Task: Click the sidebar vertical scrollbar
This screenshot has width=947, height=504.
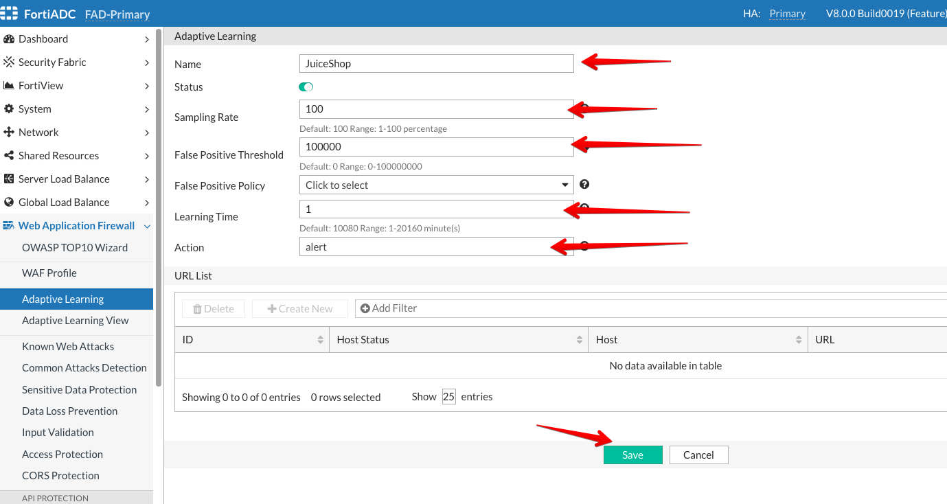Action: (159, 206)
